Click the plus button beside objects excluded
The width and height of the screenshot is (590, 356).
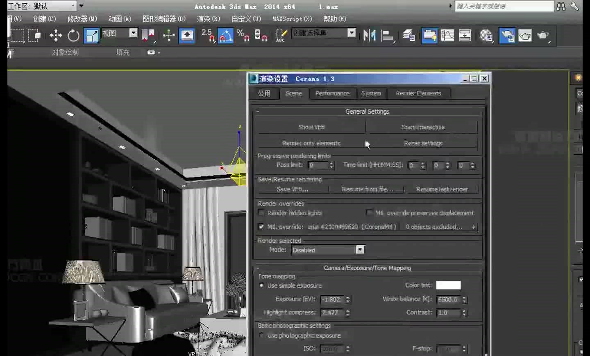(474, 227)
